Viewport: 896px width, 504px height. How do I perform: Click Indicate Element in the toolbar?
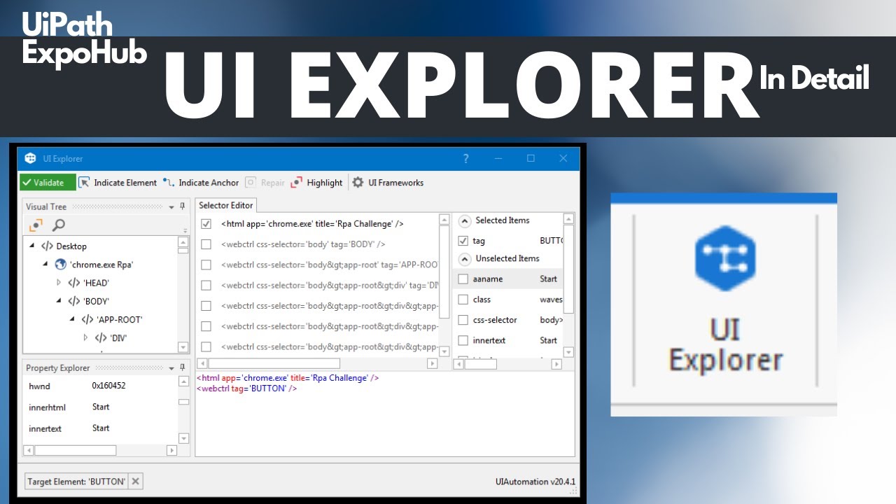click(118, 183)
